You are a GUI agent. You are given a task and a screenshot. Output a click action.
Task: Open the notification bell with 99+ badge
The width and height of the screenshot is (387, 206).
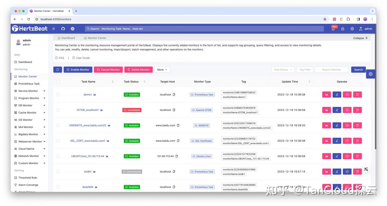pyautogui.click(x=333, y=29)
